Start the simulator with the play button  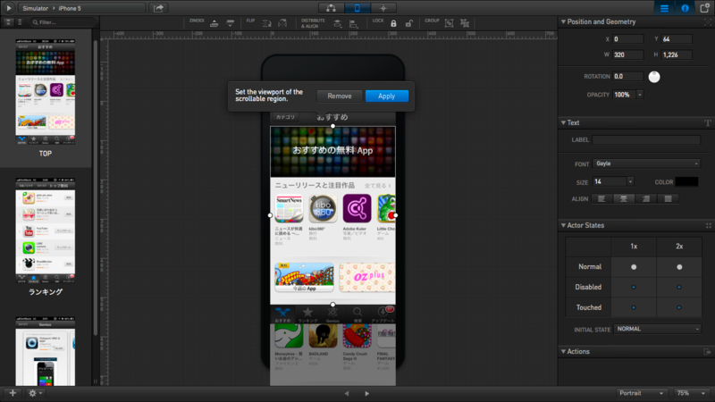(x=9, y=8)
